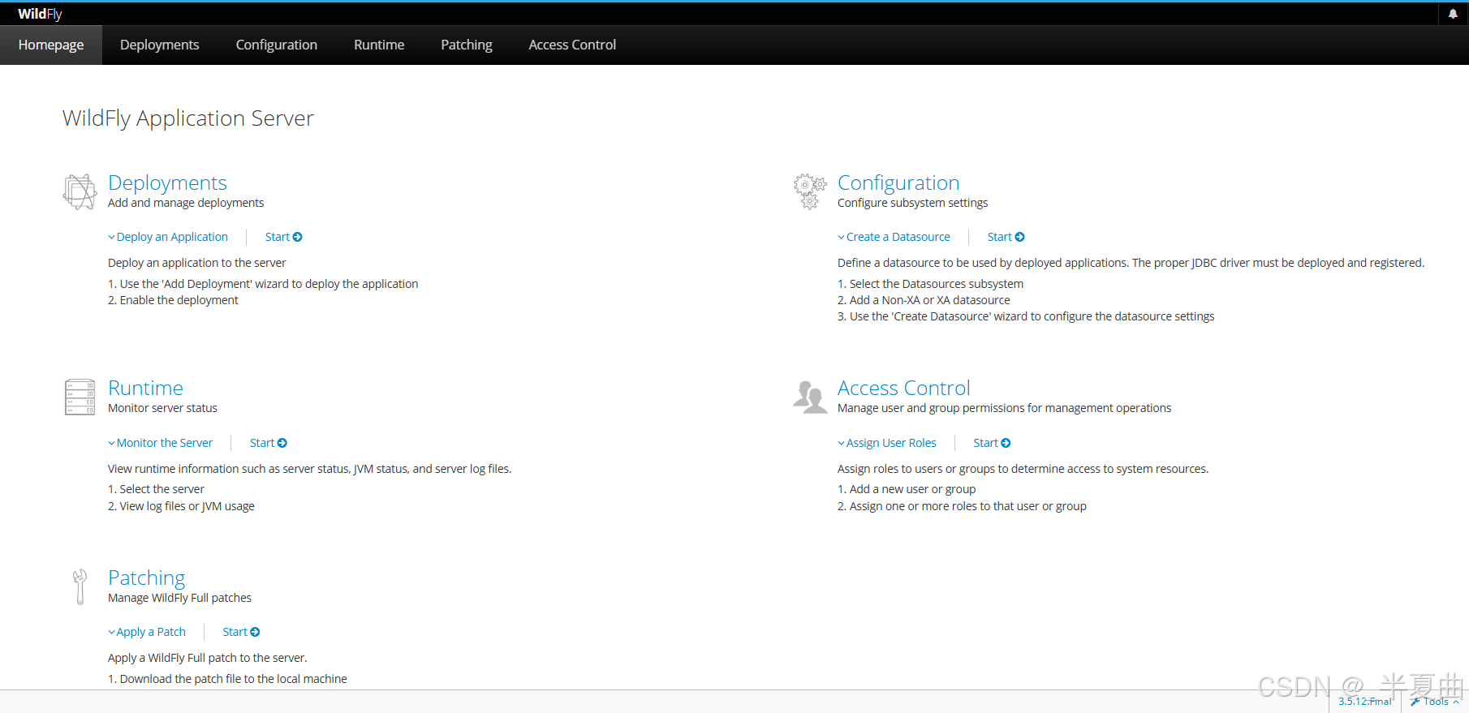Viewport: 1469px width, 713px height.
Task: Click the Configuration gears icon
Action: click(x=809, y=191)
